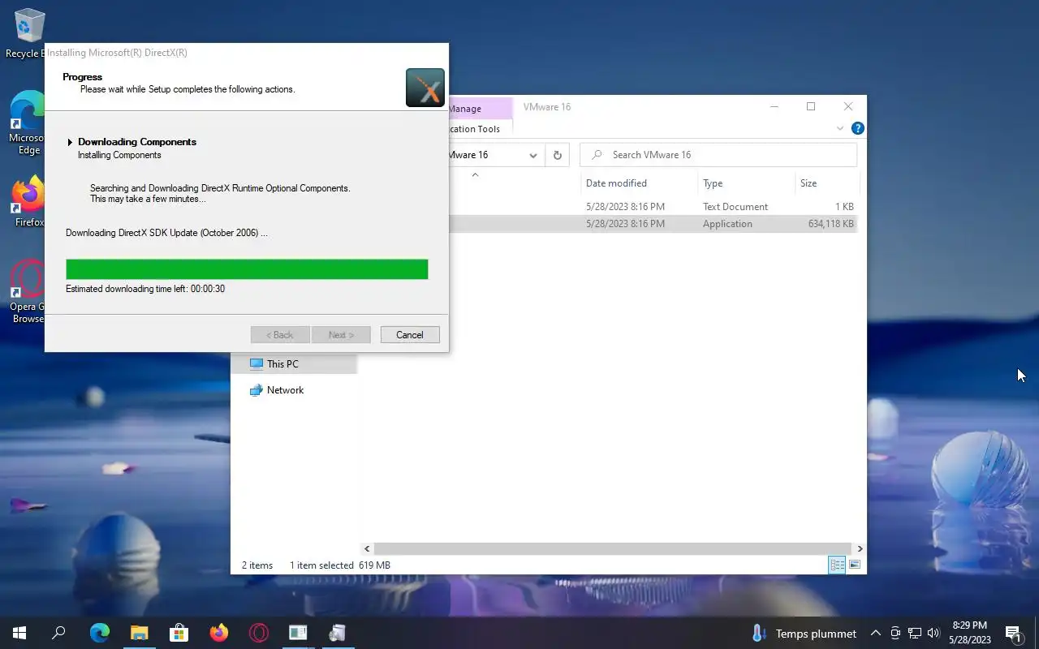This screenshot has height=649, width=1039.
Task: Open Explorer help question mark icon
Action: (x=857, y=128)
